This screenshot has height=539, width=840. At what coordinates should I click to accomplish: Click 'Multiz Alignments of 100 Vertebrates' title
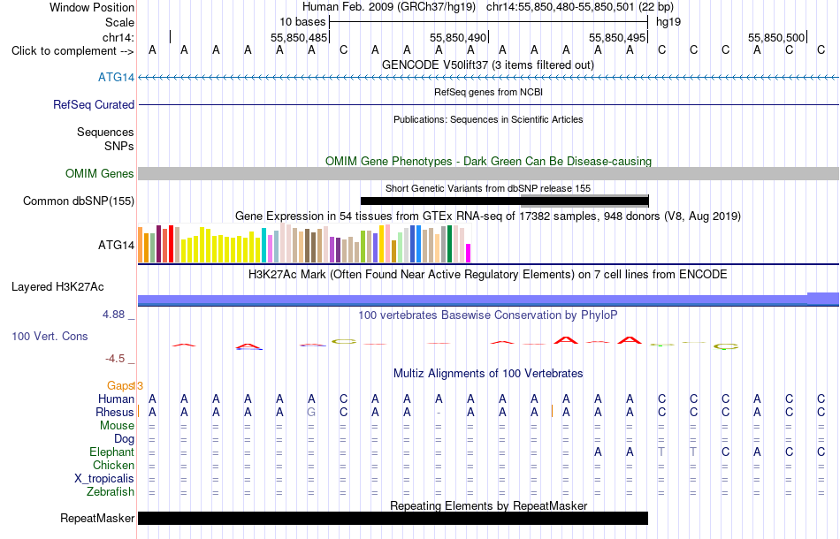[488, 374]
